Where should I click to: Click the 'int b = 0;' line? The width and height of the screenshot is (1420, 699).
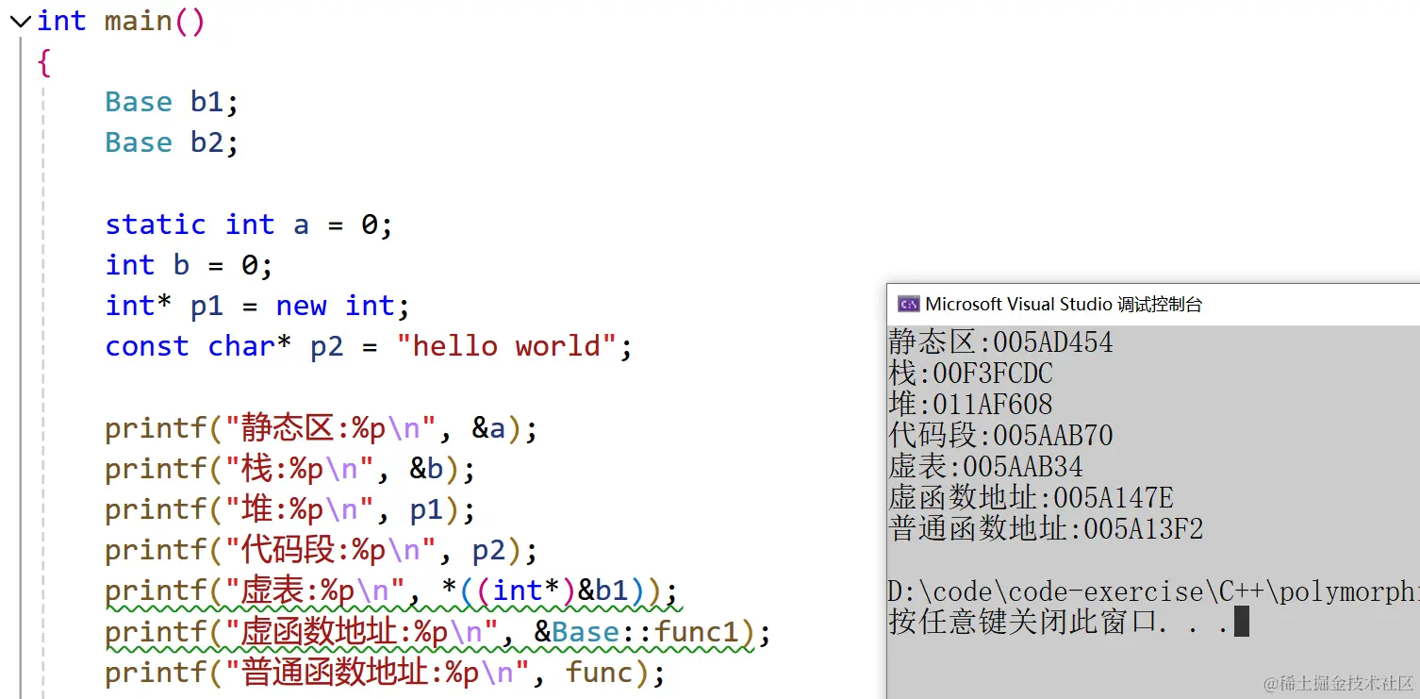pyautogui.click(x=189, y=265)
